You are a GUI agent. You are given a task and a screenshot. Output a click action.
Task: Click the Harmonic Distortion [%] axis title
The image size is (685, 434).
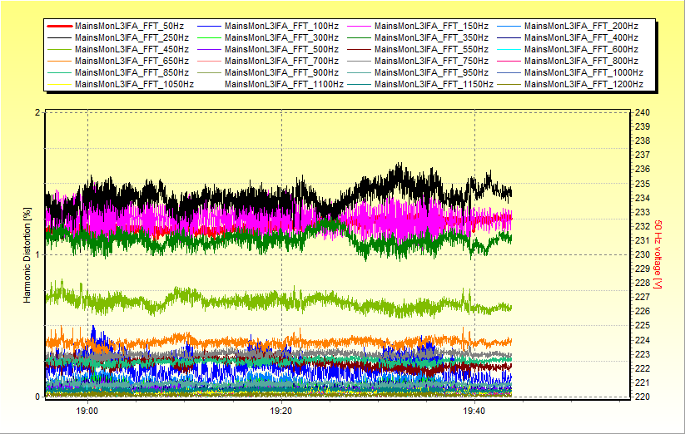[x=27, y=254]
